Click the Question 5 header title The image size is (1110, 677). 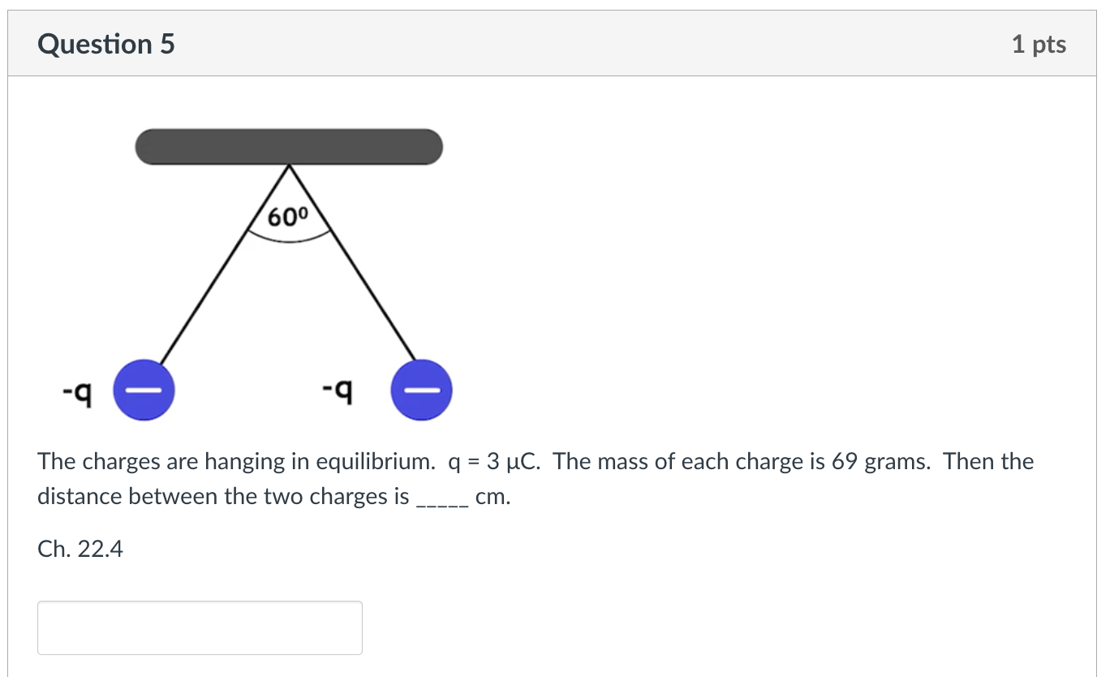105,45
